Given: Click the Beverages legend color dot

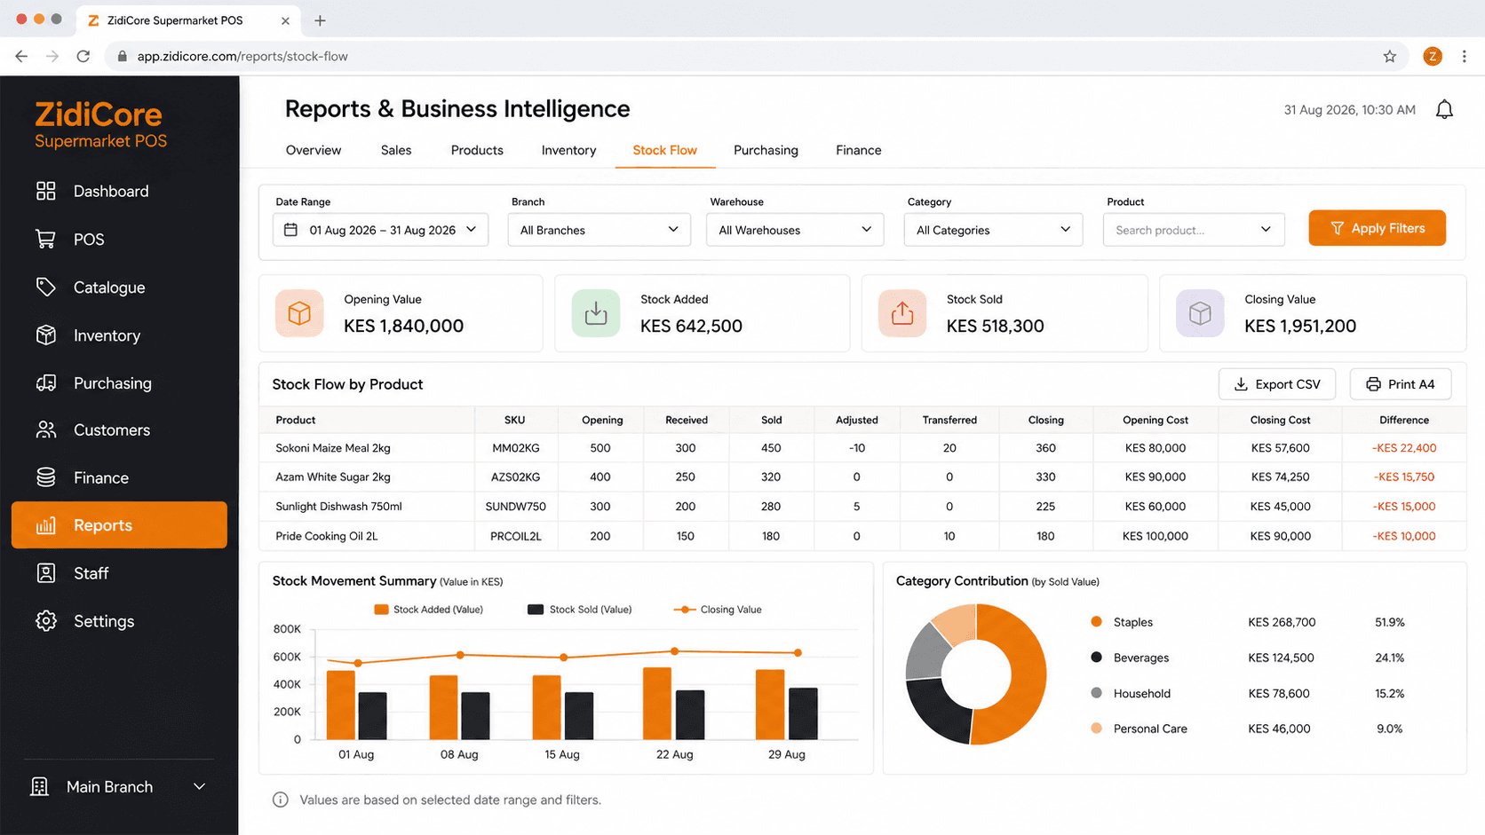Looking at the screenshot, I should click(x=1096, y=658).
